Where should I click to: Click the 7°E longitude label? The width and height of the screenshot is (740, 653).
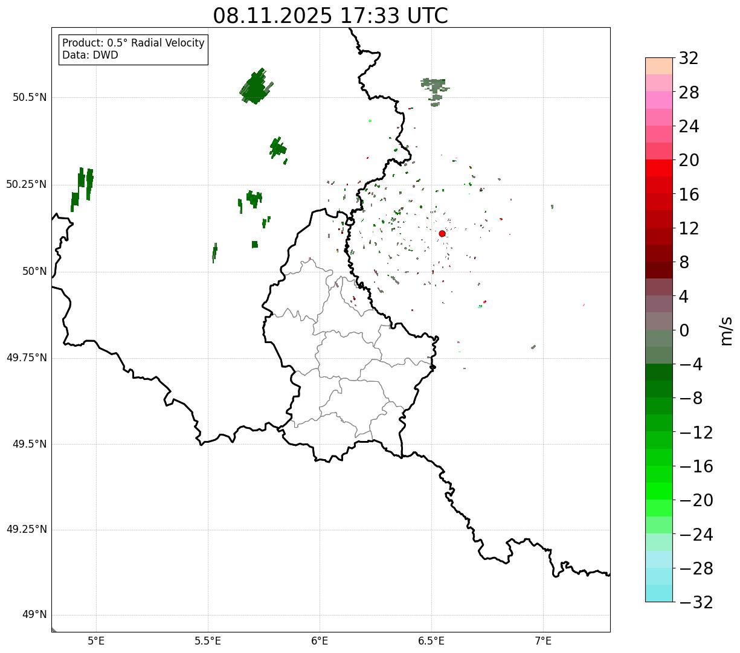pos(543,641)
